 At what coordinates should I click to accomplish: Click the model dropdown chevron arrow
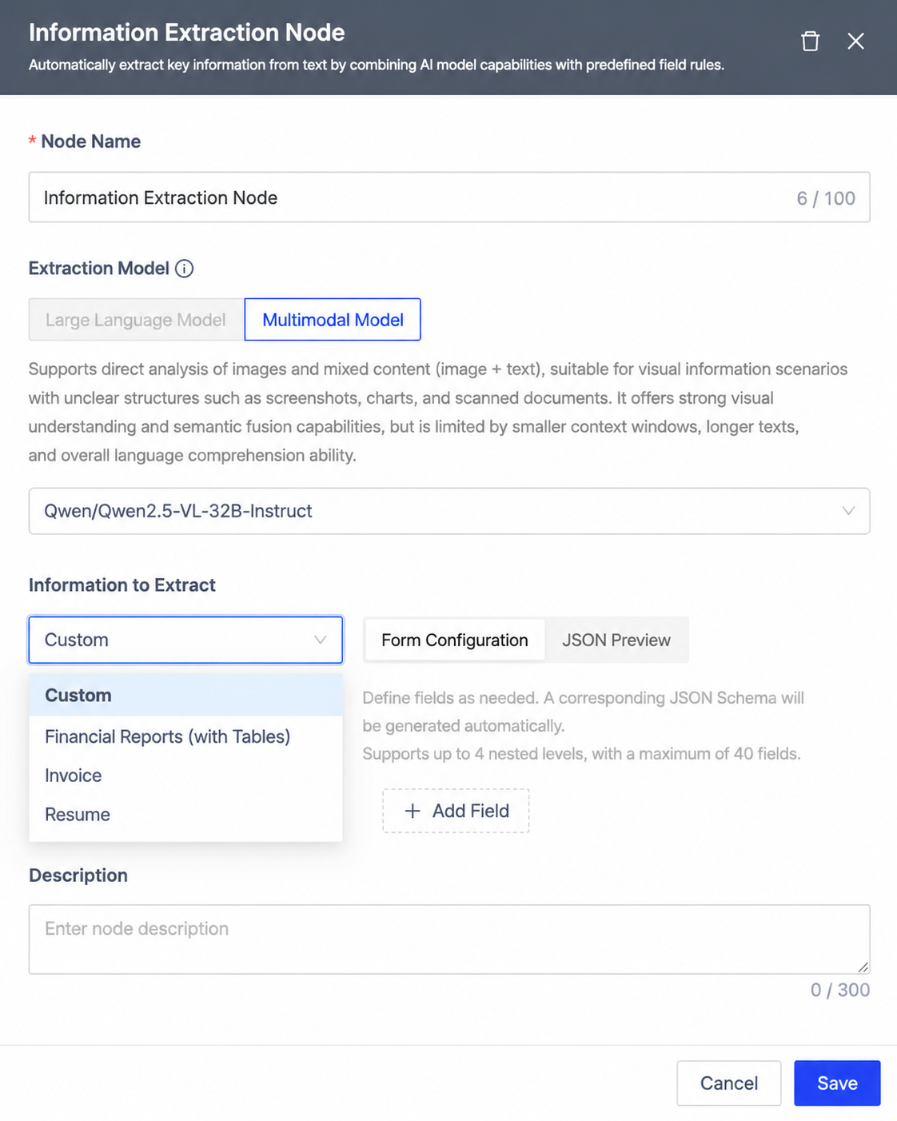coord(848,511)
